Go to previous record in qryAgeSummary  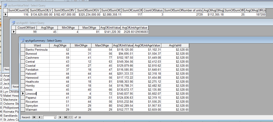point(39,117)
